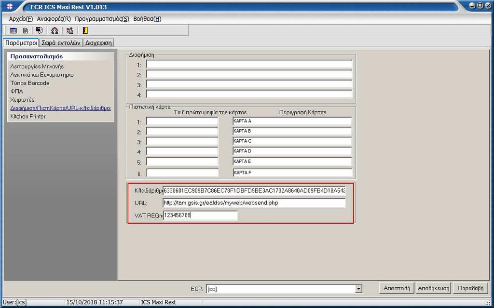Screen dimensions: 494x308
Task: Click the Κλειδάριθμος key input field
Action: pos(254,191)
